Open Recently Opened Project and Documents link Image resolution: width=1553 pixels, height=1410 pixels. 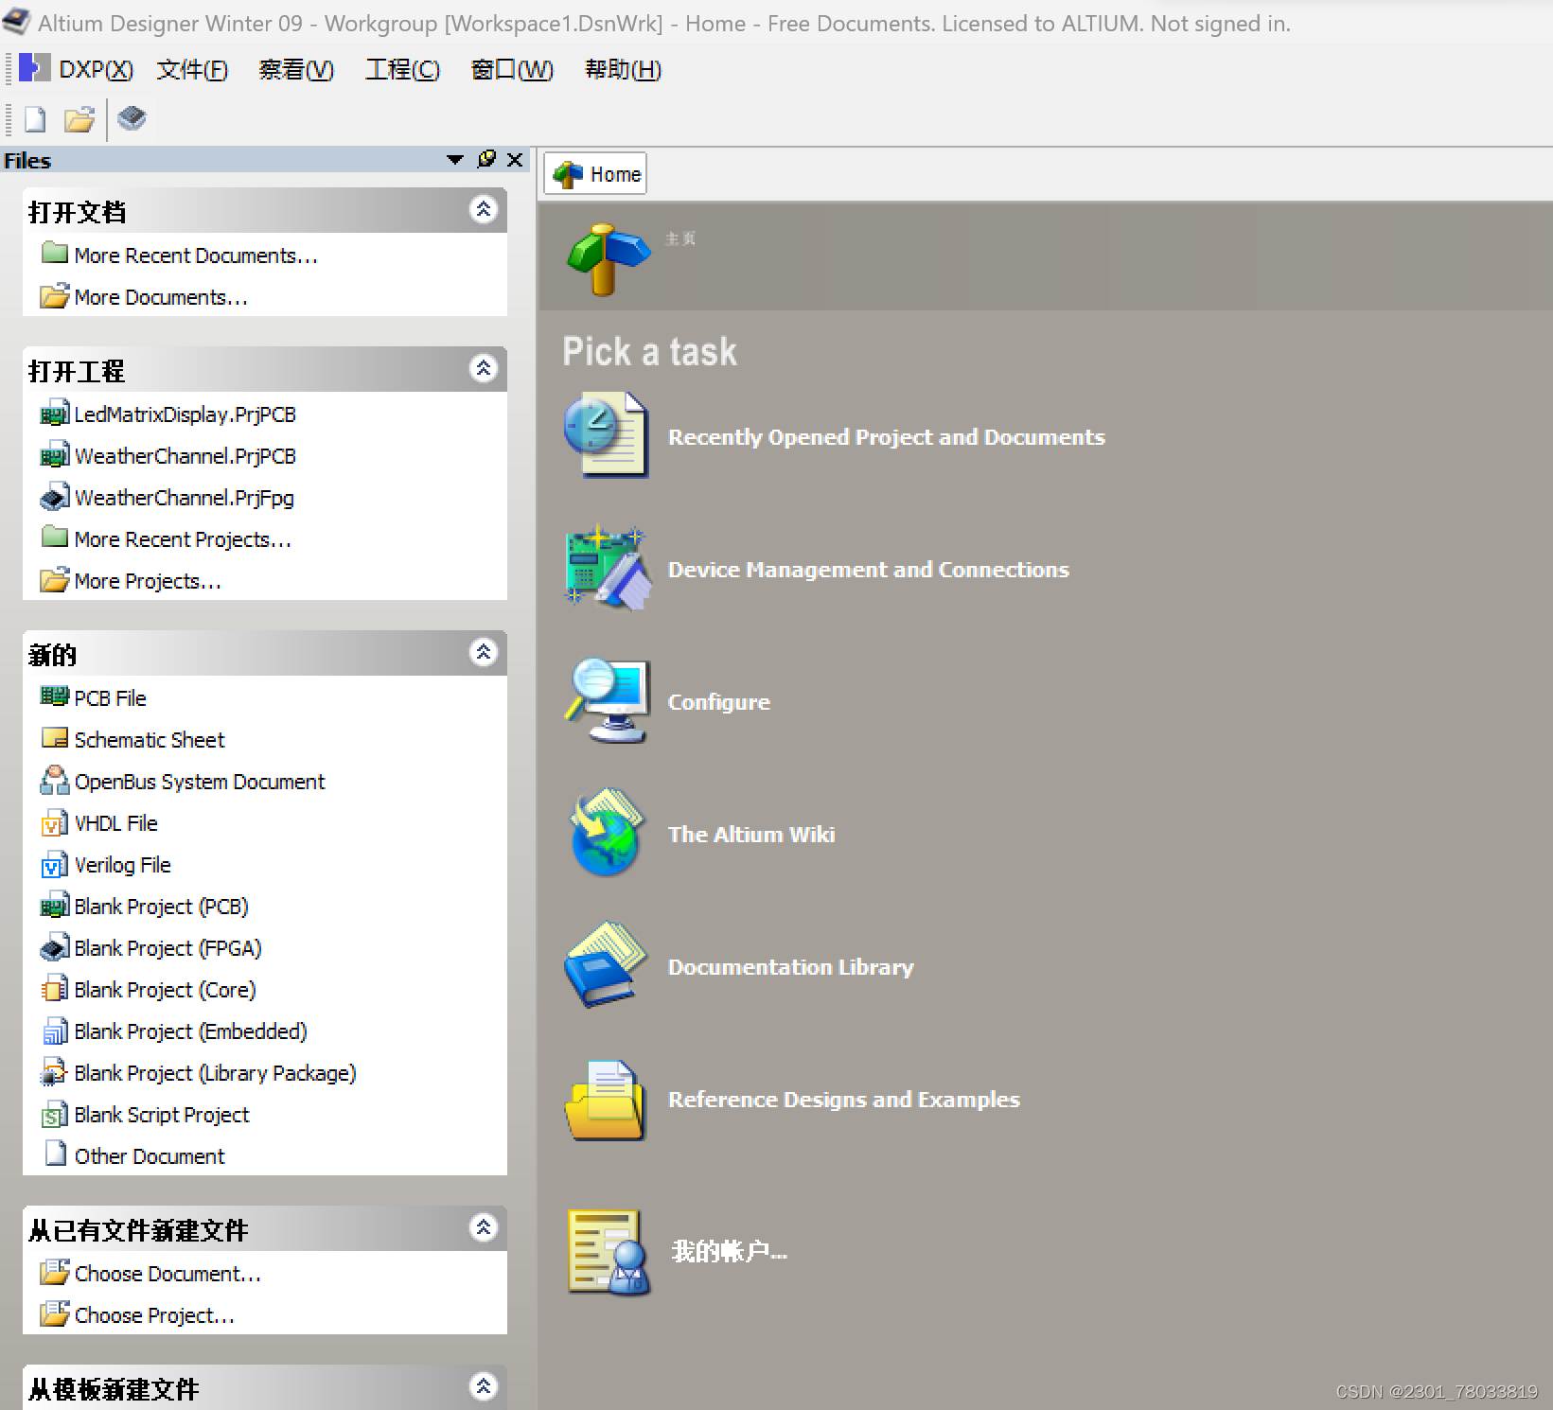(886, 437)
